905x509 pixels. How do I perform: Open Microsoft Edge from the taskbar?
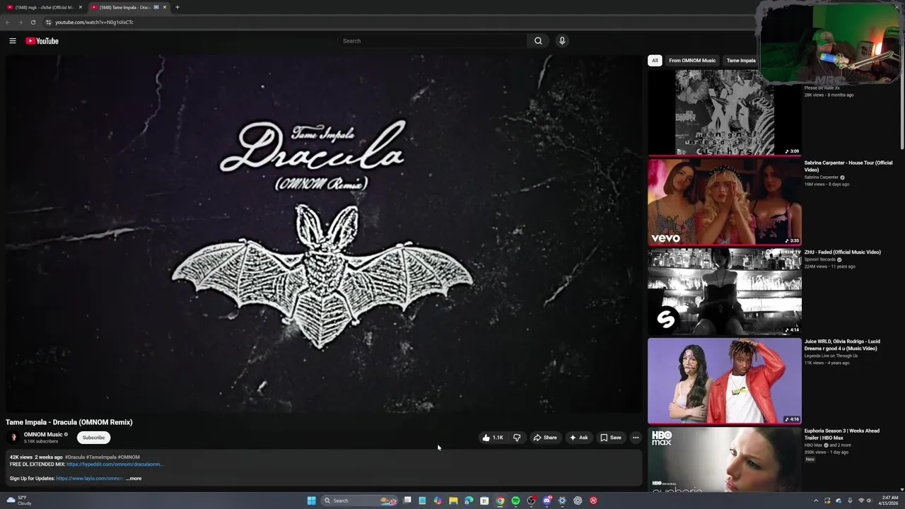point(469,501)
